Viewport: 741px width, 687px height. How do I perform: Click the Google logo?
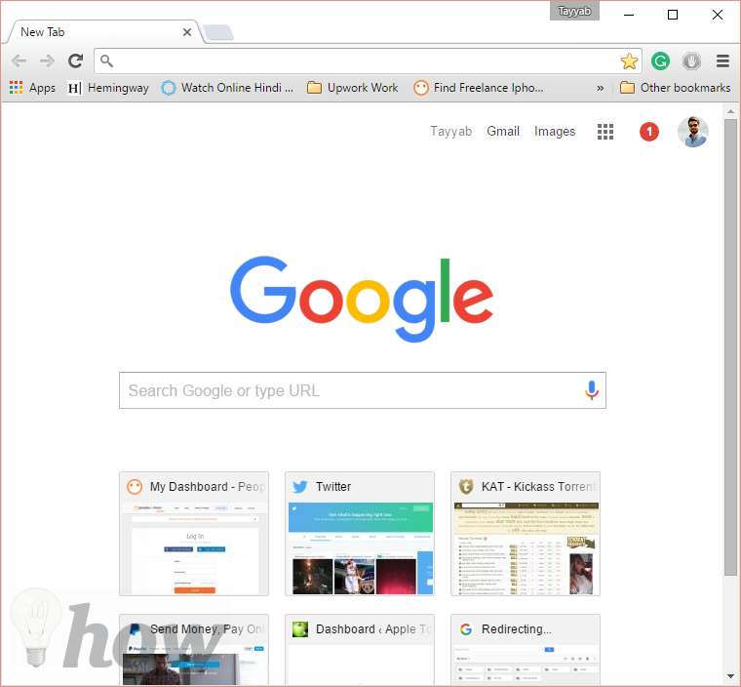point(362,299)
